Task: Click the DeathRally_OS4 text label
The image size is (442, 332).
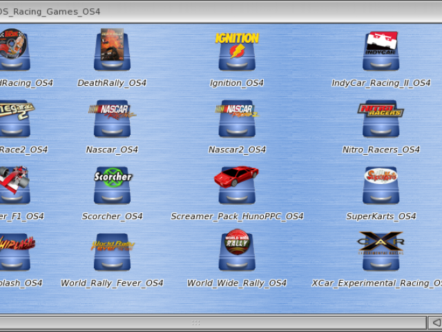Action: (x=112, y=83)
